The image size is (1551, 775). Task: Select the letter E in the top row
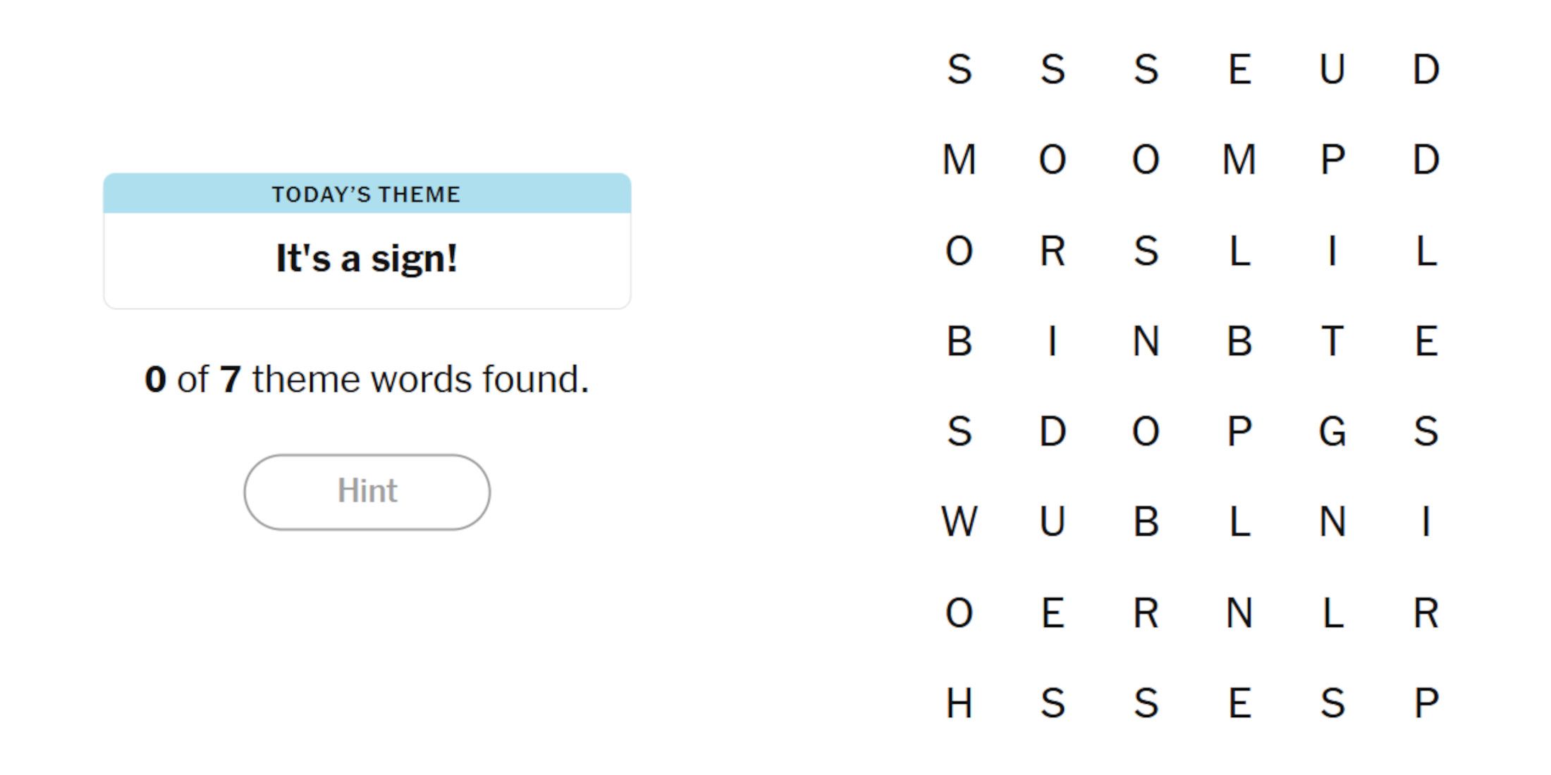tap(1240, 70)
